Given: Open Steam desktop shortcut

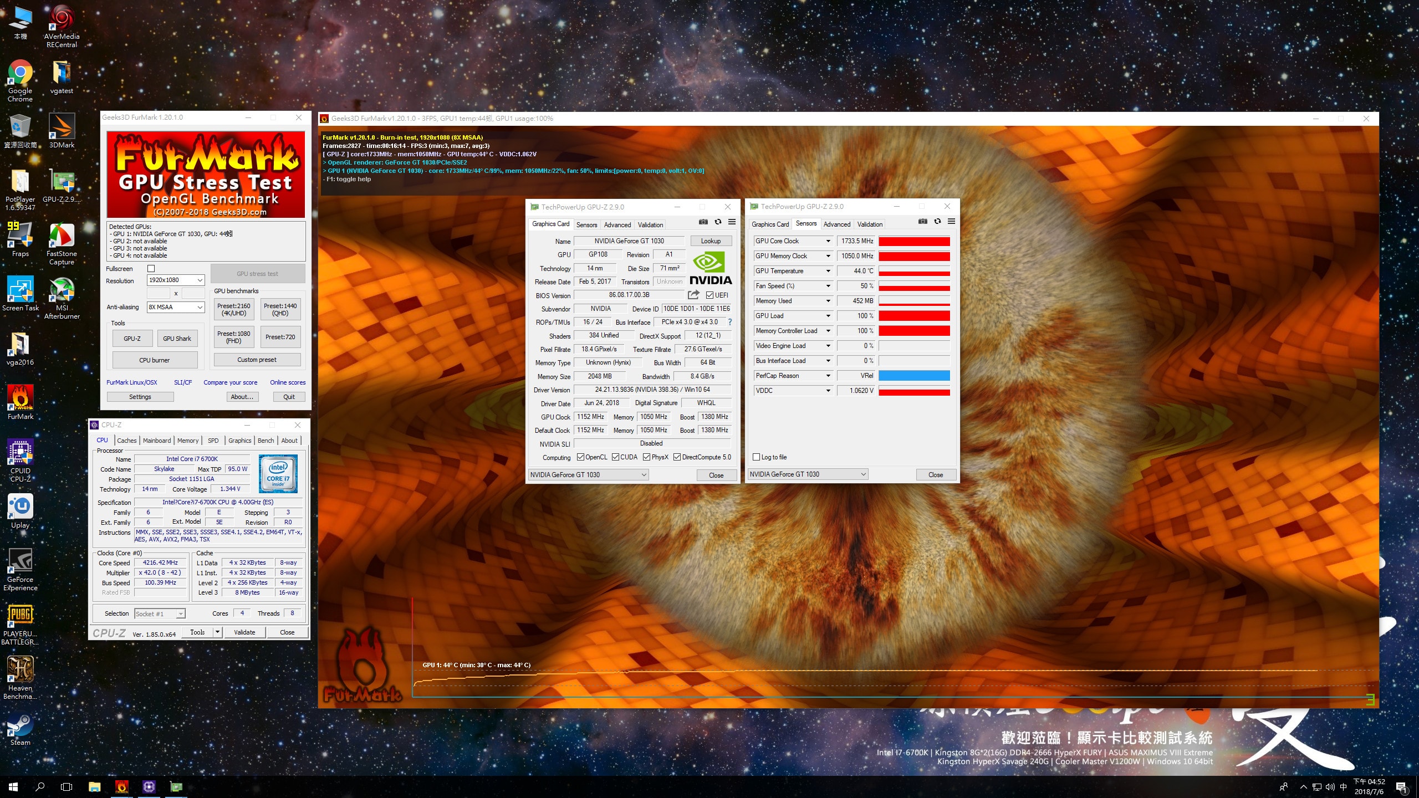Looking at the screenshot, I should click(x=20, y=729).
